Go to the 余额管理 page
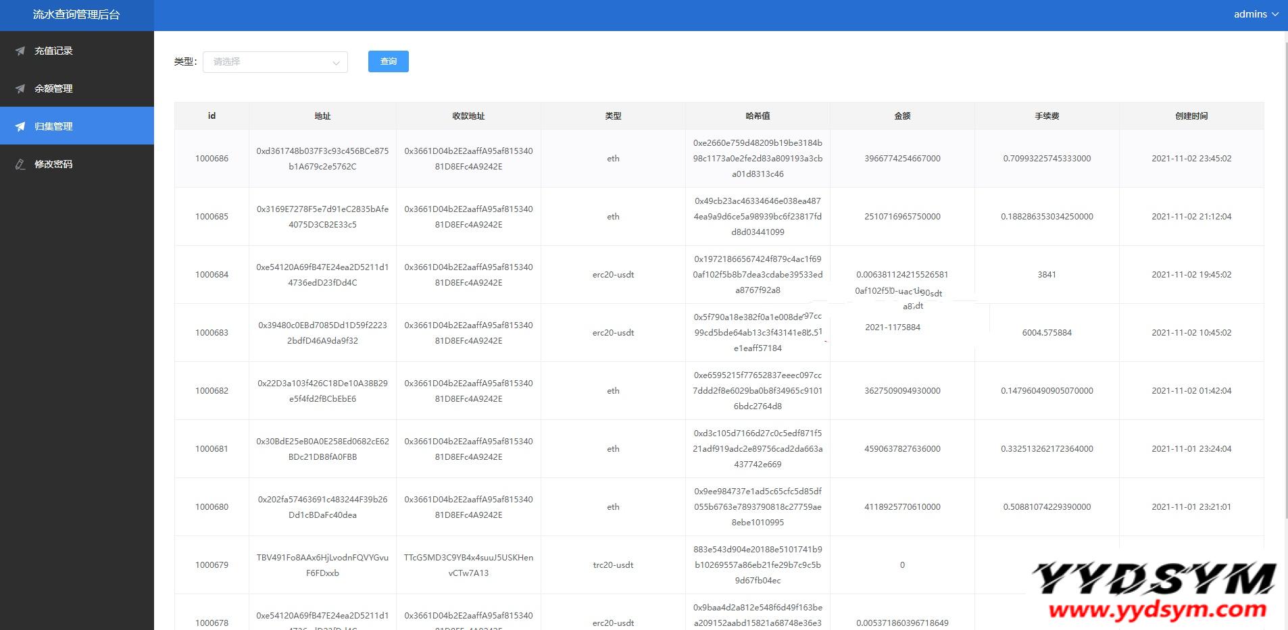 (53, 88)
